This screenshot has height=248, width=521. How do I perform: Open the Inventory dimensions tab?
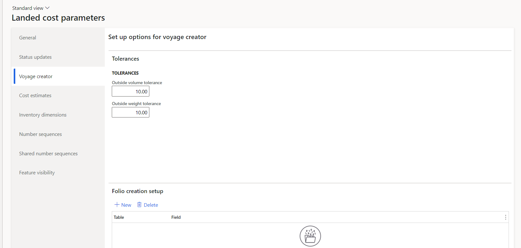coord(43,115)
